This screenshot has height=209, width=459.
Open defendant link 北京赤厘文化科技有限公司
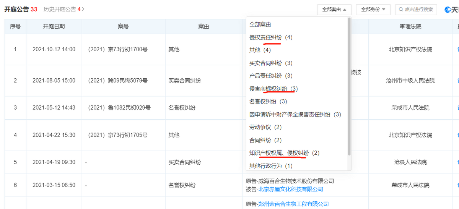(291, 189)
